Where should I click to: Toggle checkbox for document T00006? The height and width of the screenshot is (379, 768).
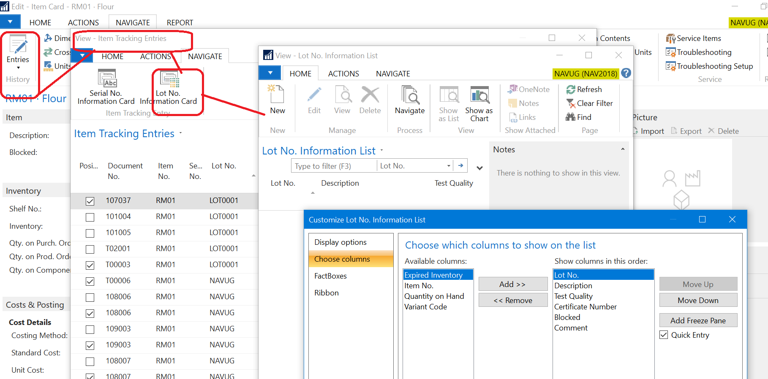pos(90,281)
